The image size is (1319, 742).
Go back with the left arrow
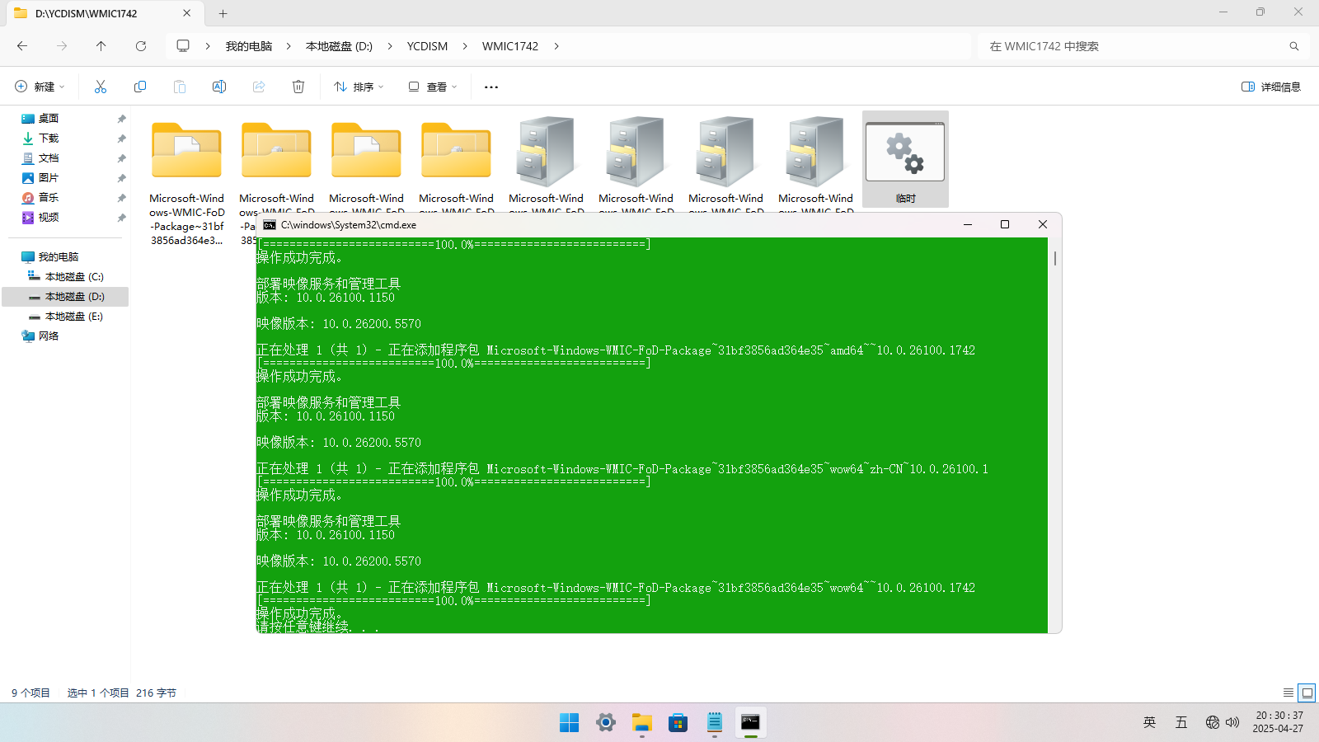tap(22, 46)
